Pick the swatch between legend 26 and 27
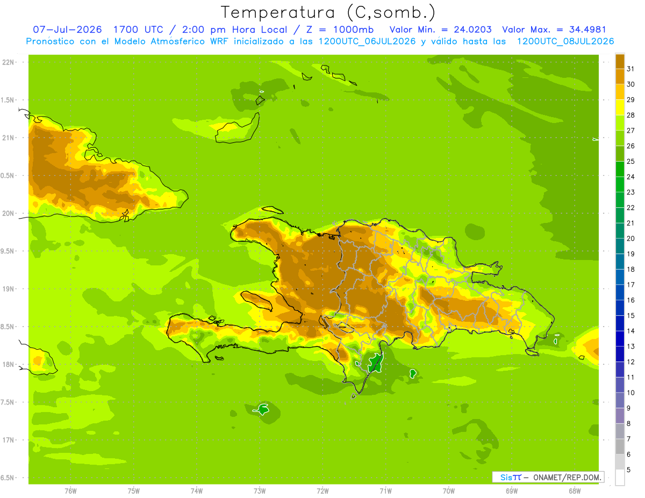 click(x=620, y=139)
